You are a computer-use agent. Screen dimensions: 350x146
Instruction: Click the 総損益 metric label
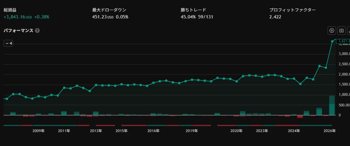tap(10, 10)
